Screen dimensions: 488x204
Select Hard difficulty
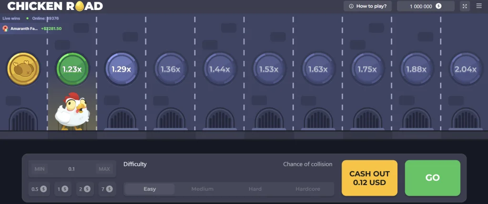[255, 189]
